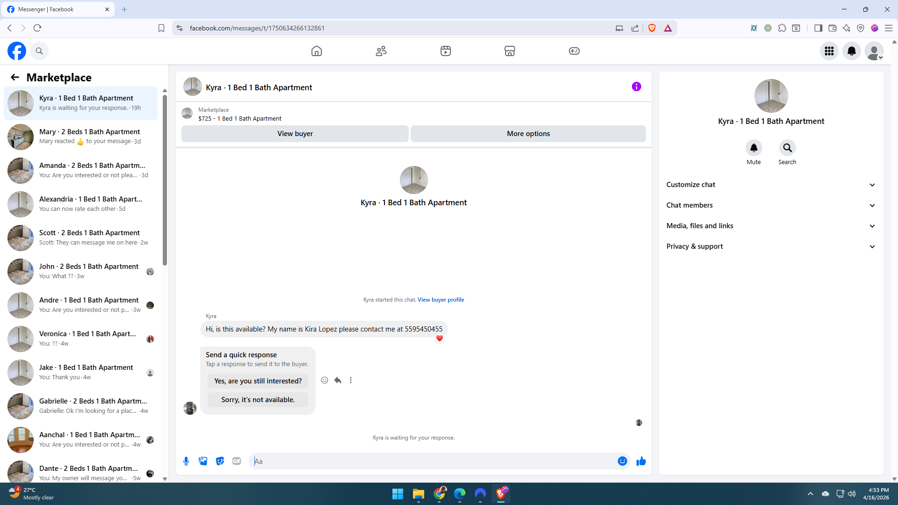Click the Aa message input field
Screen dimensions: 898x505
(433, 461)
